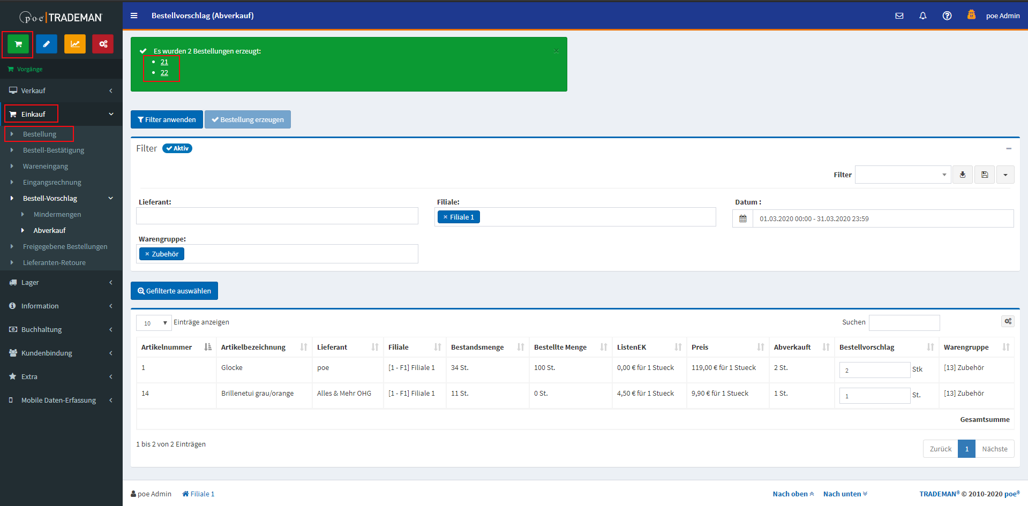Click the green shopping cart icon

click(x=18, y=44)
